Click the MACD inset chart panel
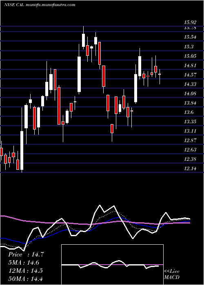 tap(112, 265)
